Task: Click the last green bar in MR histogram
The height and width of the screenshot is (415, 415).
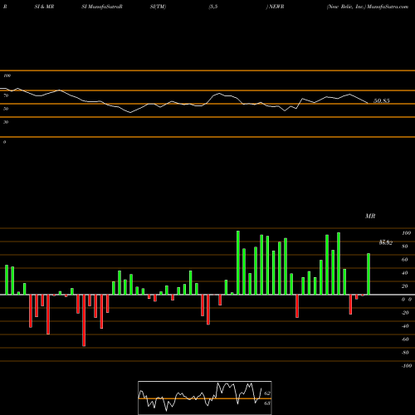Action: [369, 274]
